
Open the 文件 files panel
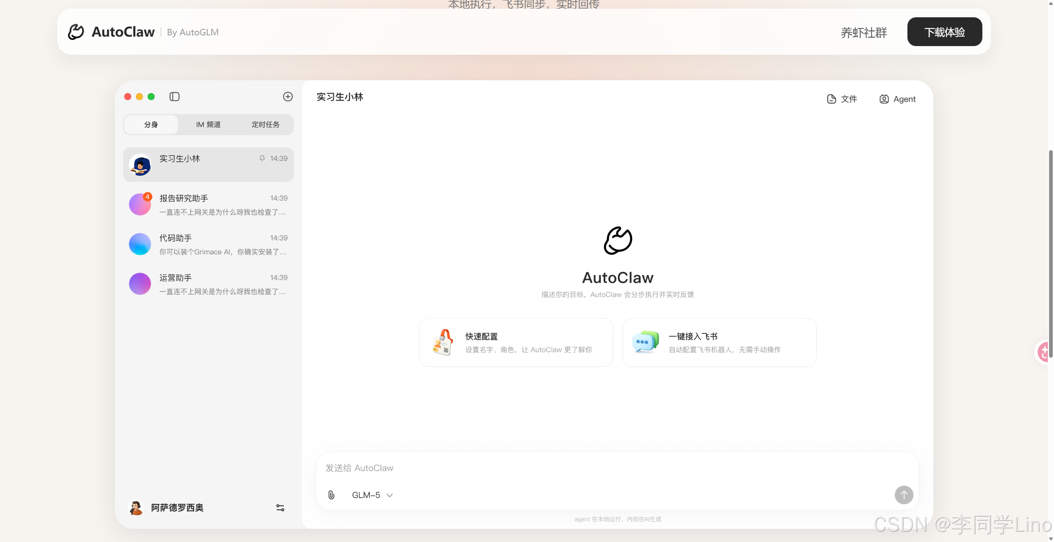point(842,99)
